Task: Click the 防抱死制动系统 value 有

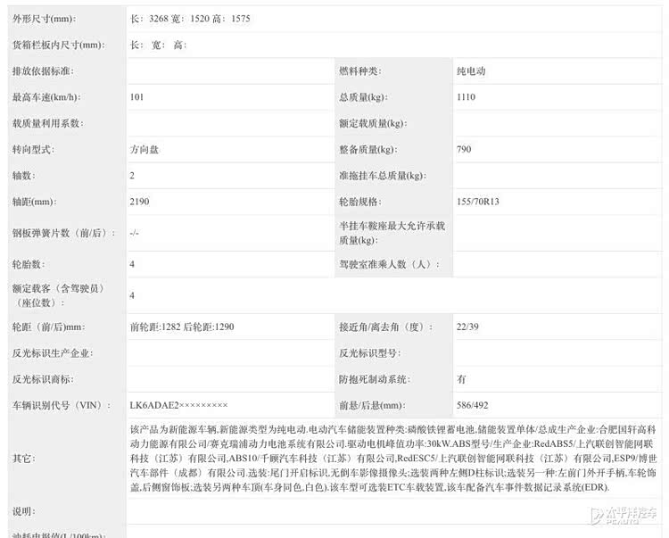Action: [461, 379]
